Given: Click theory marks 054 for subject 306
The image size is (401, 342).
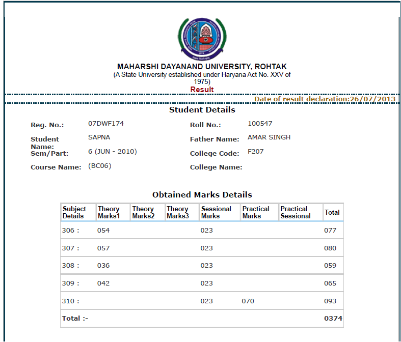Looking at the screenshot, I should coord(103,231).
